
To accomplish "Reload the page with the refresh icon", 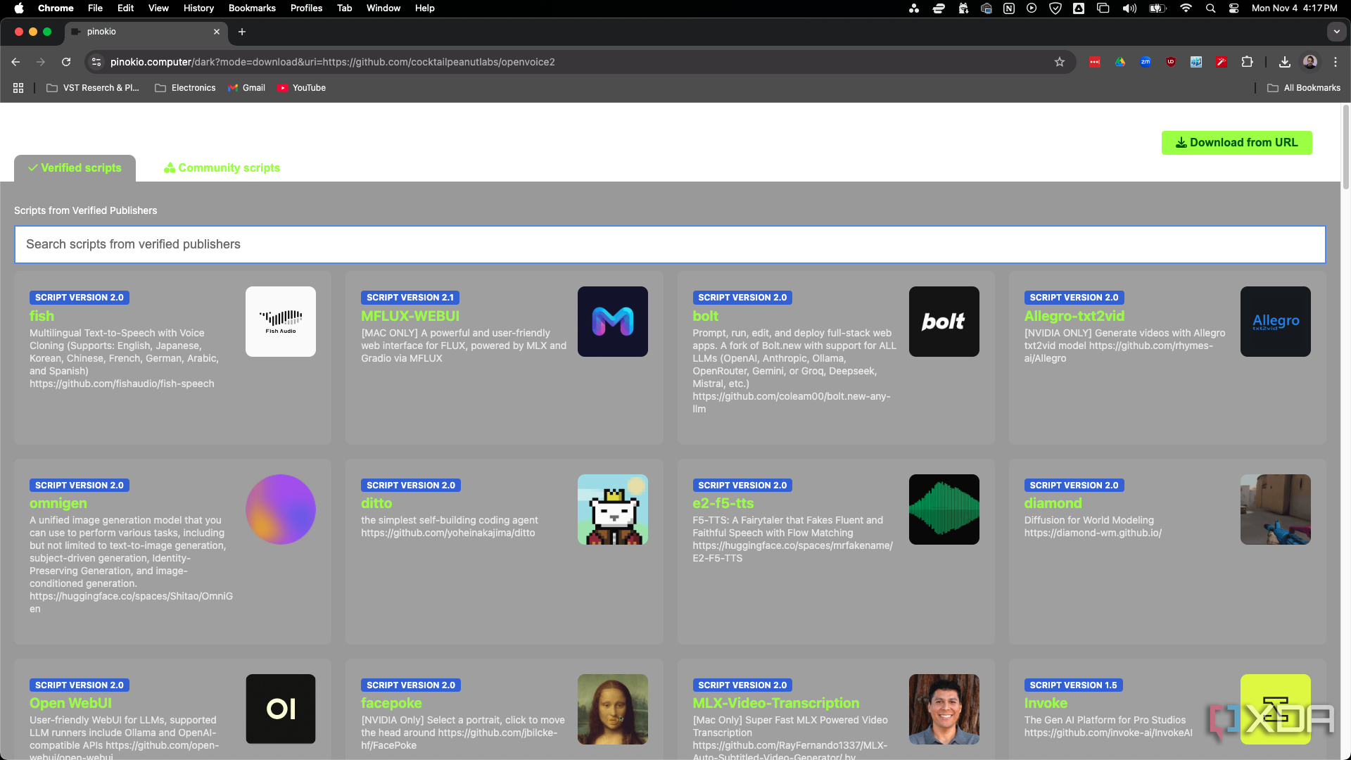I will 66,62.
